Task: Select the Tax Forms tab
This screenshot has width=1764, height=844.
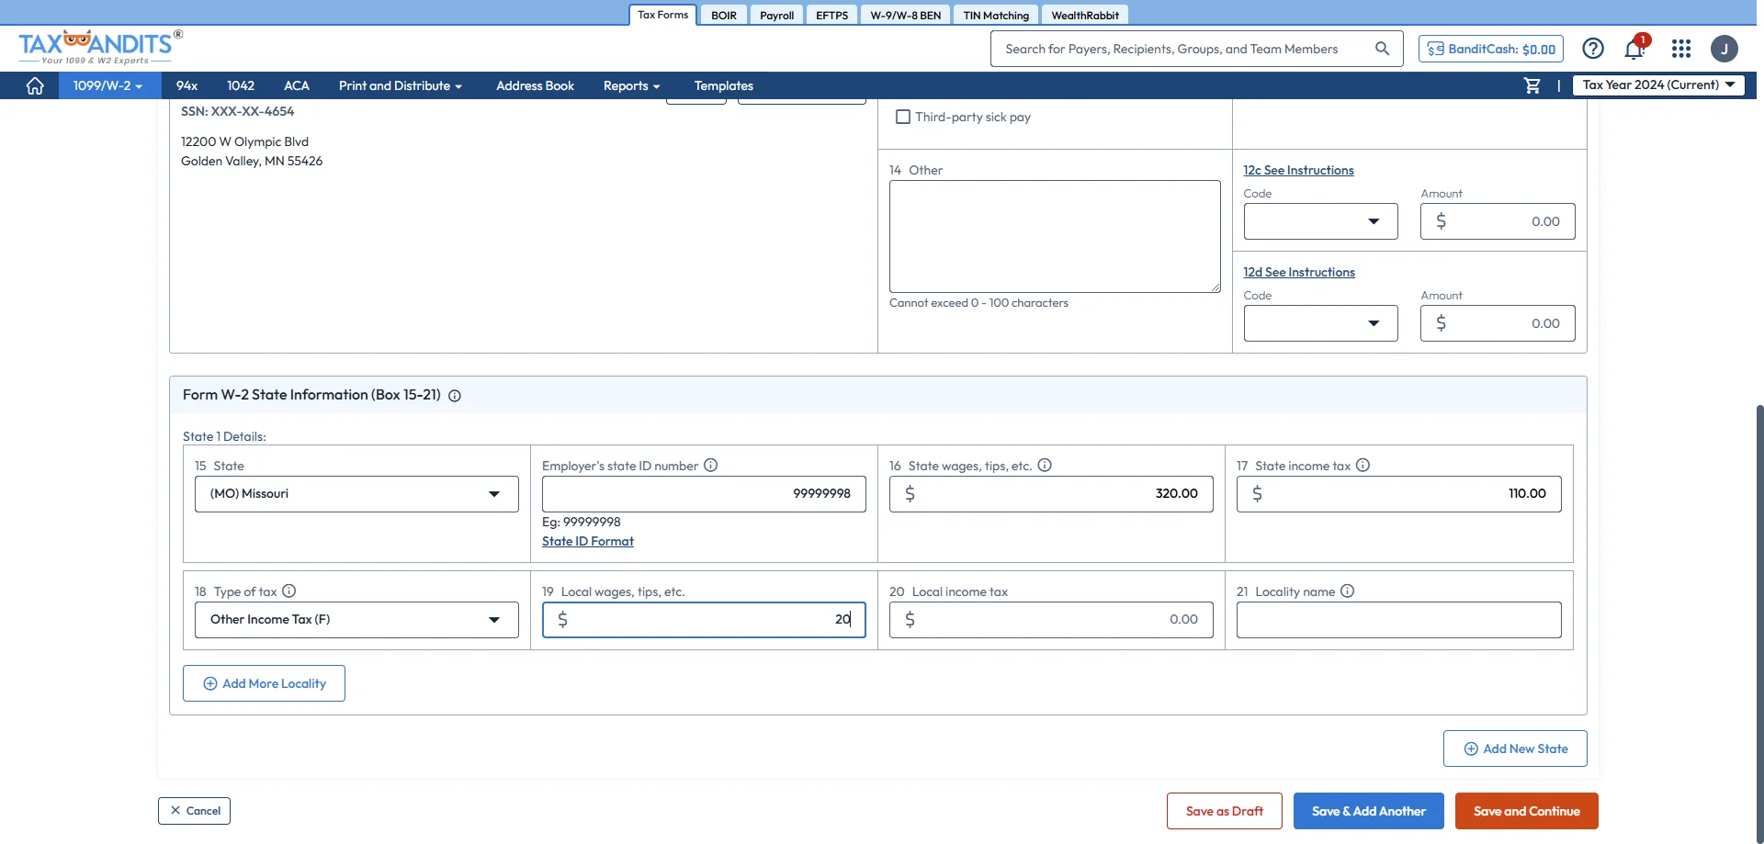Action: pos(662,15)
